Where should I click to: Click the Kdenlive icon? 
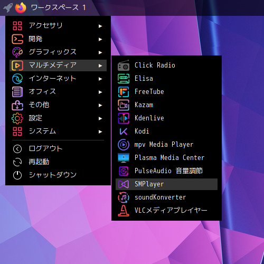(124, 118)
